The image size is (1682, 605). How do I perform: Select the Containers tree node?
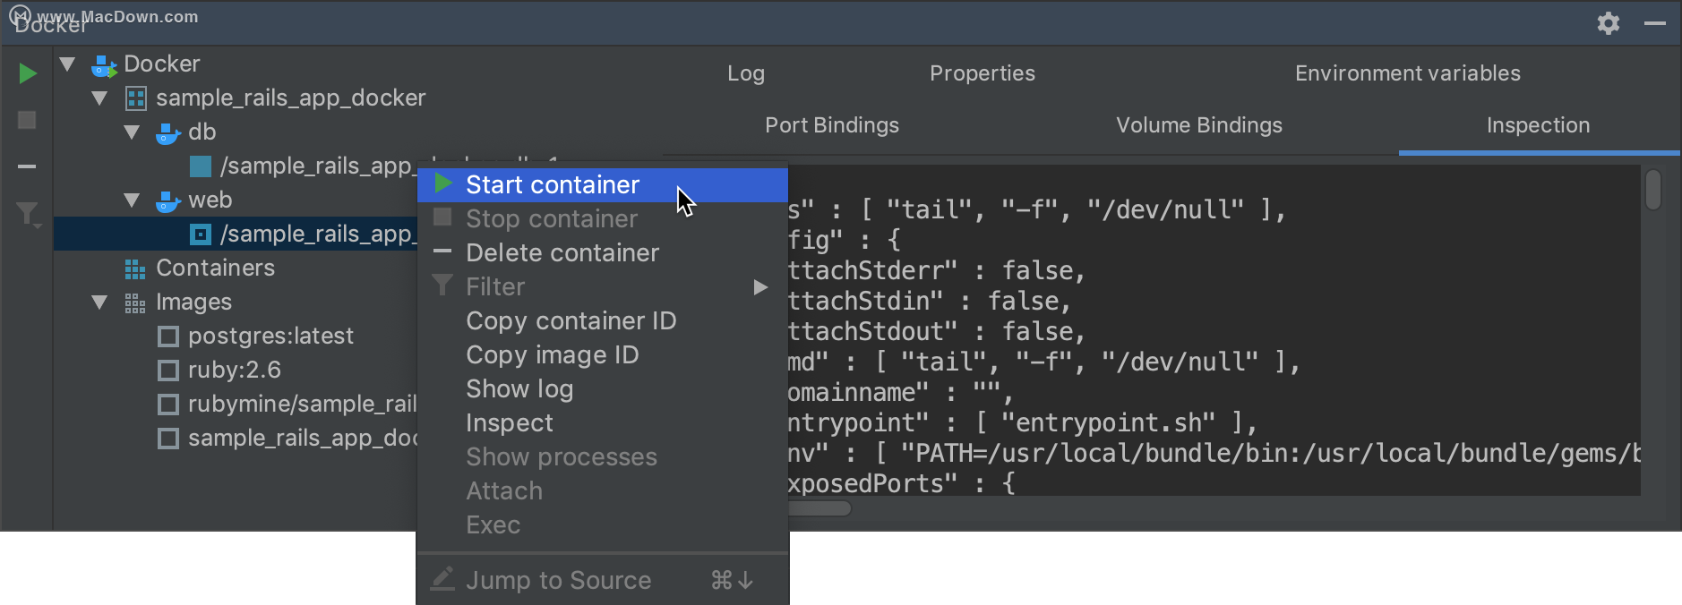point(216,268)
